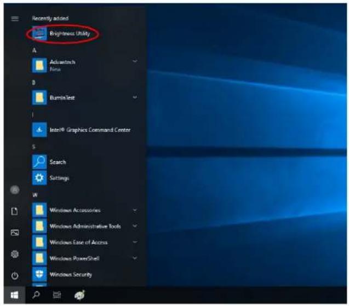This screenshot has width=349, height=306.
Task: Open Task View on the taskbar
Action: click(x=57, y=295)
